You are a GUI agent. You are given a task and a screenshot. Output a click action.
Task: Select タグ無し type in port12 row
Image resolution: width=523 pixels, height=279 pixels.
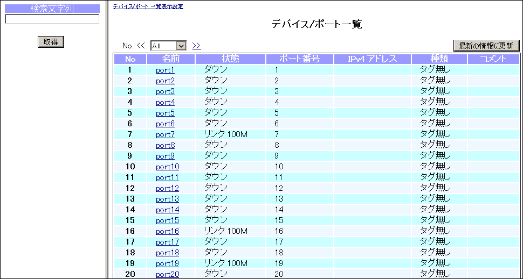[x=435, y=188]
